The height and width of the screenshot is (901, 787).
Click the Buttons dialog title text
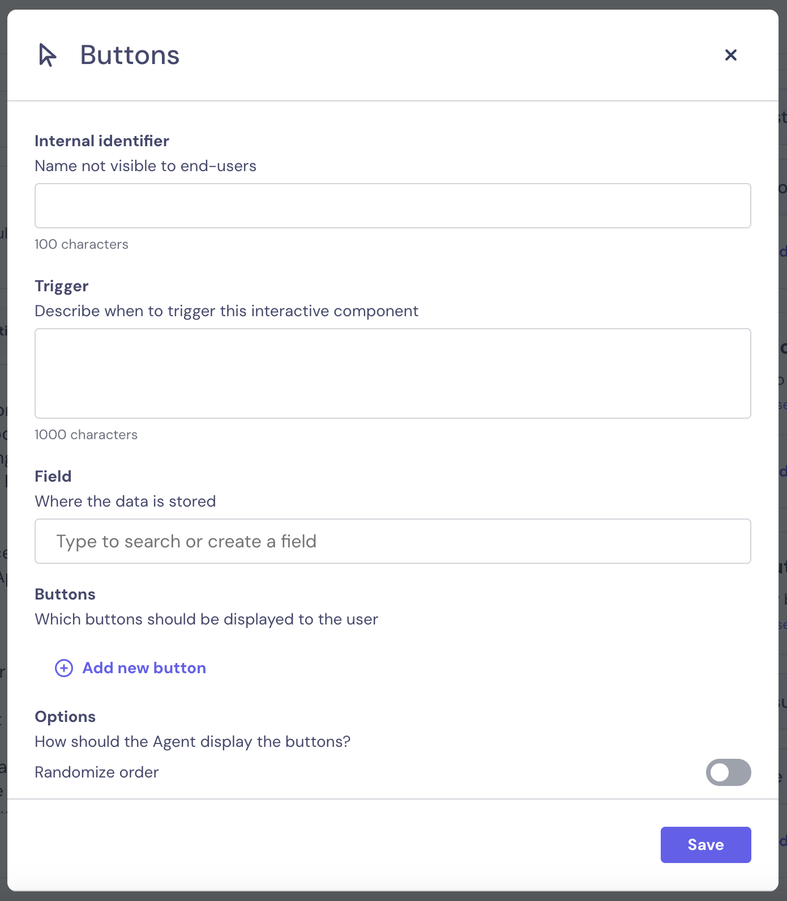coord(130,55)
